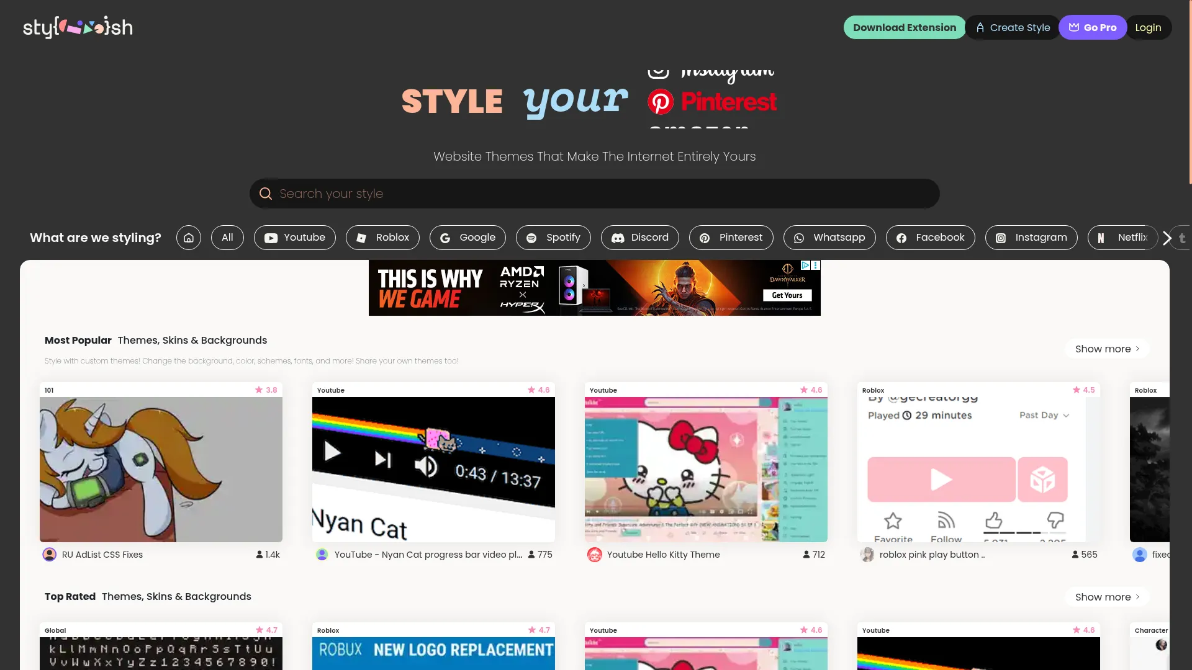Open RU AdList CSS Fixes thumbnail
The width and height of the screenshot is (1192, 670).
(x=161, y=470)
